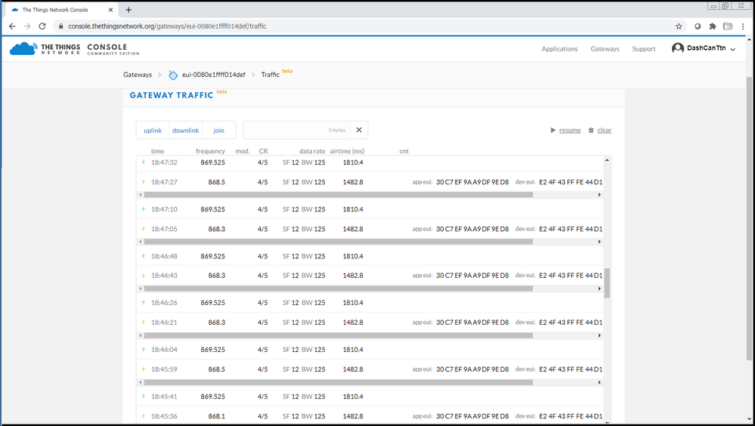The height and width of the screenshot is (426, 755).
Task: Expand the DashCanTtn account dropdown arrow
Action: (733, 49)
